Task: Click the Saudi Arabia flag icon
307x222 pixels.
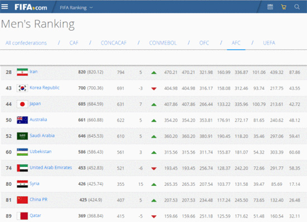Action: coord(22,136)
